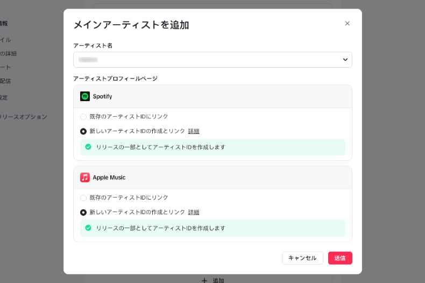Choose Apple Music 新しいアーティストIDの作成とリンク option
This screenshot has height=283, width=425.
click(83, 213)
